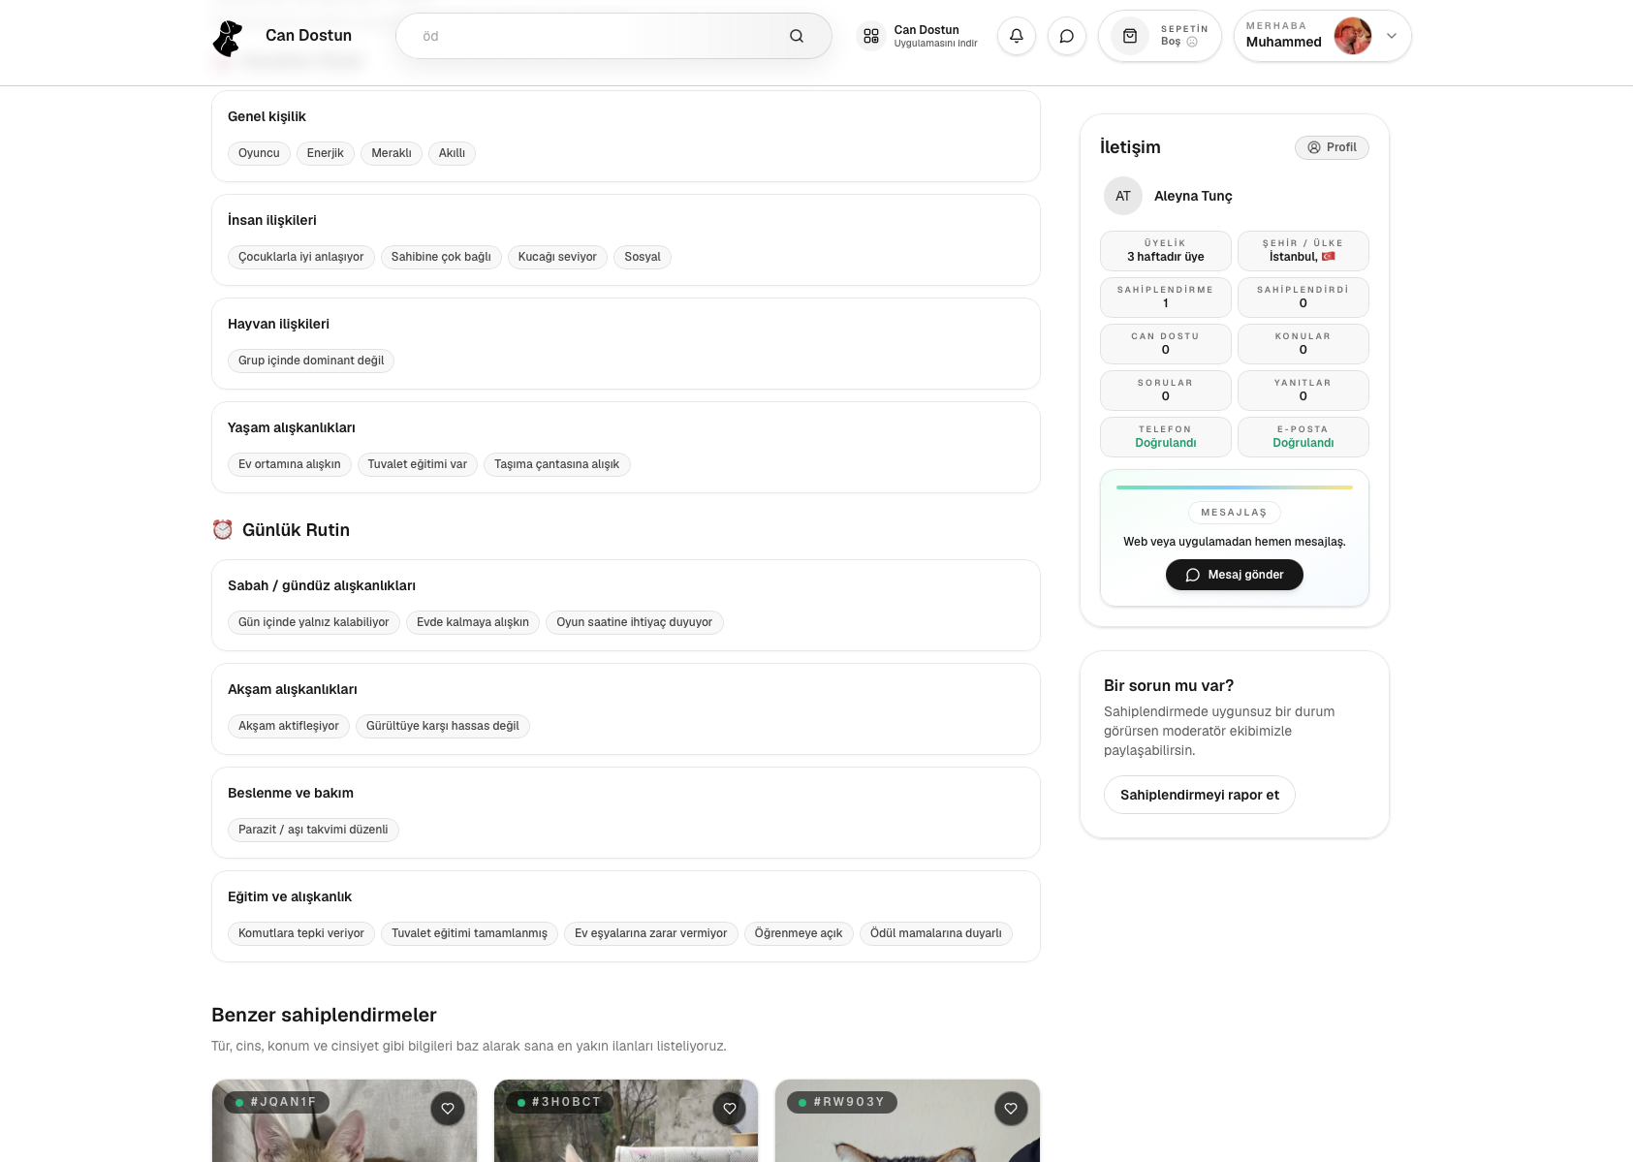Click Grup içinde dominant değil tag
The width and height of the screenshot is (1633, 1162).
[x=311, y=361]
